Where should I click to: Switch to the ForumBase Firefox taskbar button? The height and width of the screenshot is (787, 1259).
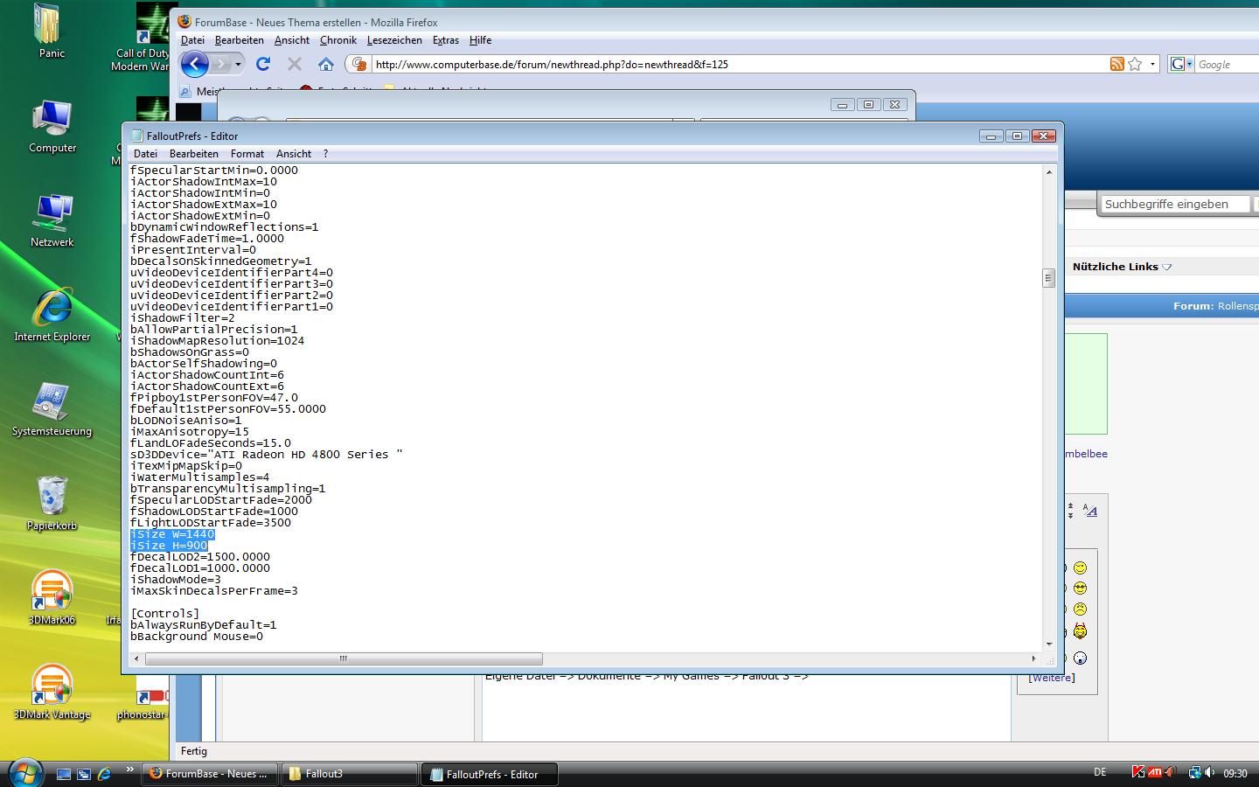pyautogui.click(x=210, y=774)
